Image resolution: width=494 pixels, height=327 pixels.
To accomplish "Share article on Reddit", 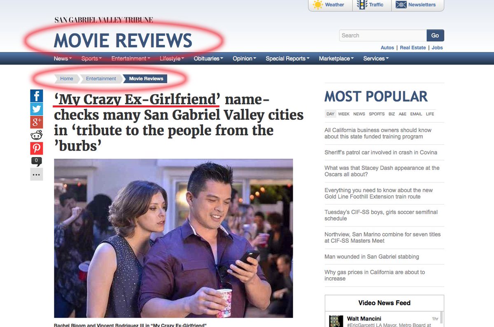I will coord(37,135).
